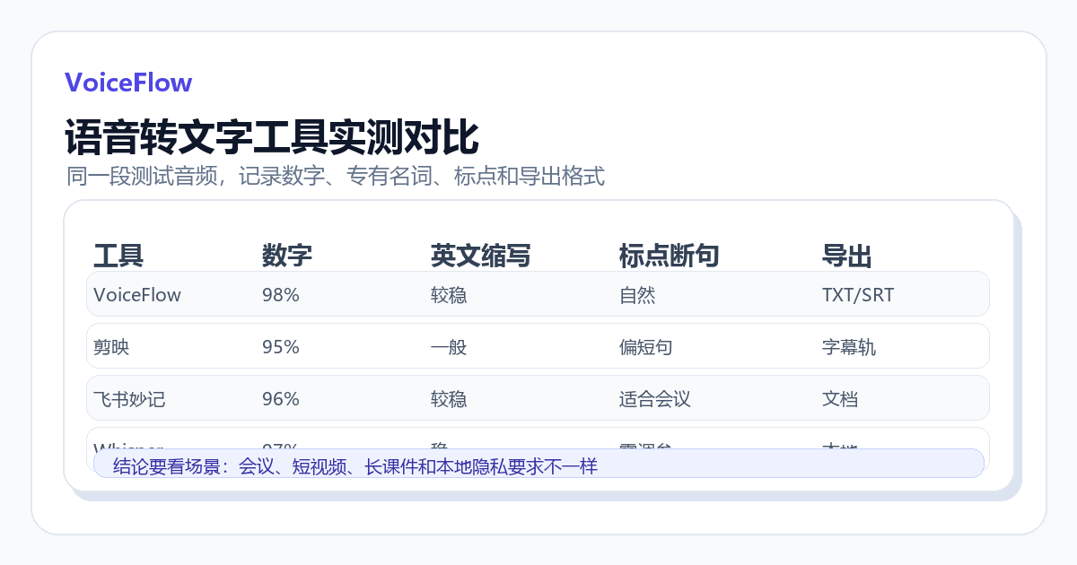Click the 文档 export cell

tap(840, 398)
